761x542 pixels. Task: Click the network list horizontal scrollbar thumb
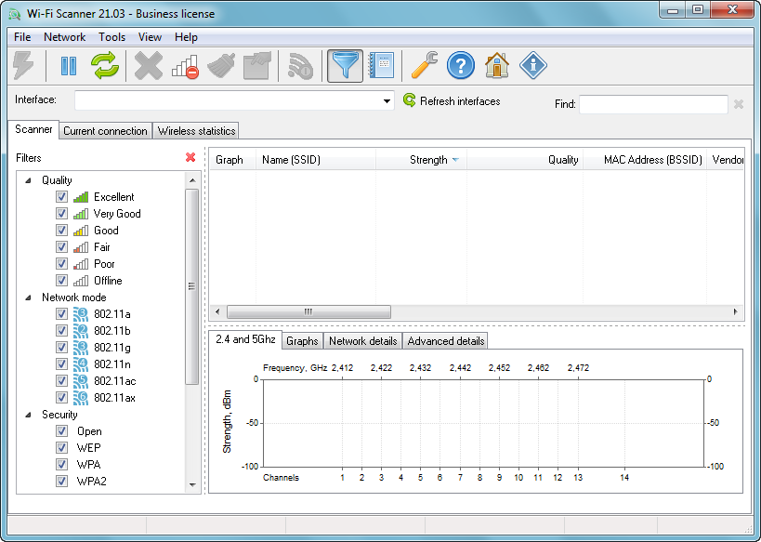(308, 311)
